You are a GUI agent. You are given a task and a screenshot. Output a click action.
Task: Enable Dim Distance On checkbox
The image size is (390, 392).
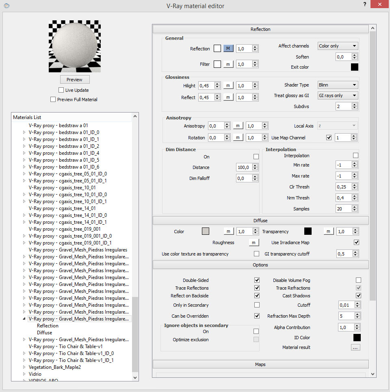256,157
